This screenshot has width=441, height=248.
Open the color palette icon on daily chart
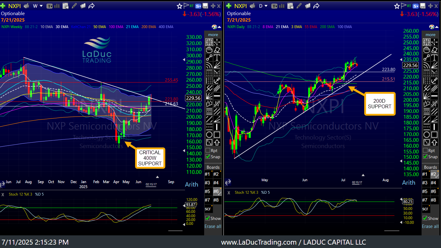[432, 27]
